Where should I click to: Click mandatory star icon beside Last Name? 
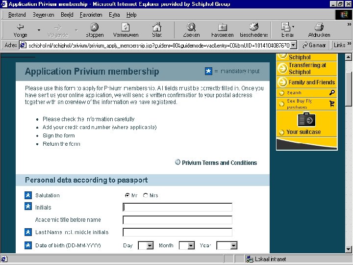28,232
